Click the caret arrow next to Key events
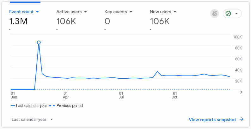The height and width of the screenshot is (129, 251). tap(131, 12)
